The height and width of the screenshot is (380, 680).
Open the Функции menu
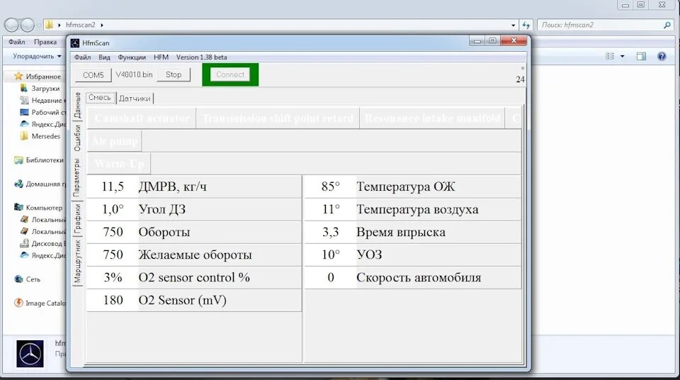(x=132, y=57)
